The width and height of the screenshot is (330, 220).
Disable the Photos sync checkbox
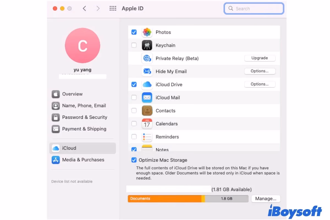pos(134,32)
